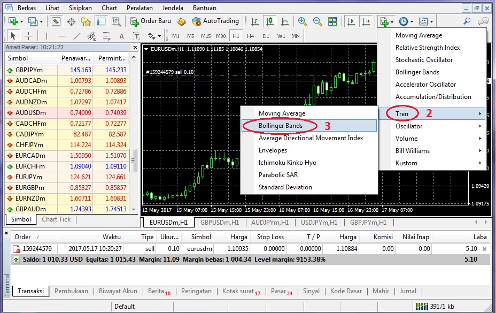Screen dimensions: 496x313
Task: Switch to GBPUSDm,H1 chart tab
Action: pyautogui.click(x=220, y=223)
